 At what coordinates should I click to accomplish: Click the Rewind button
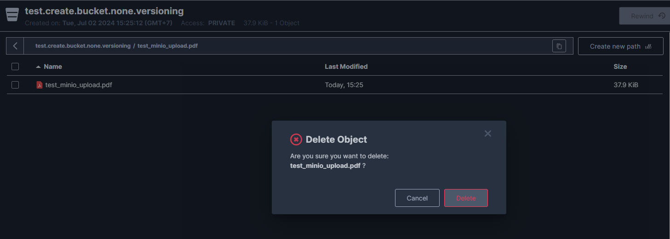(x=642, y=16)
